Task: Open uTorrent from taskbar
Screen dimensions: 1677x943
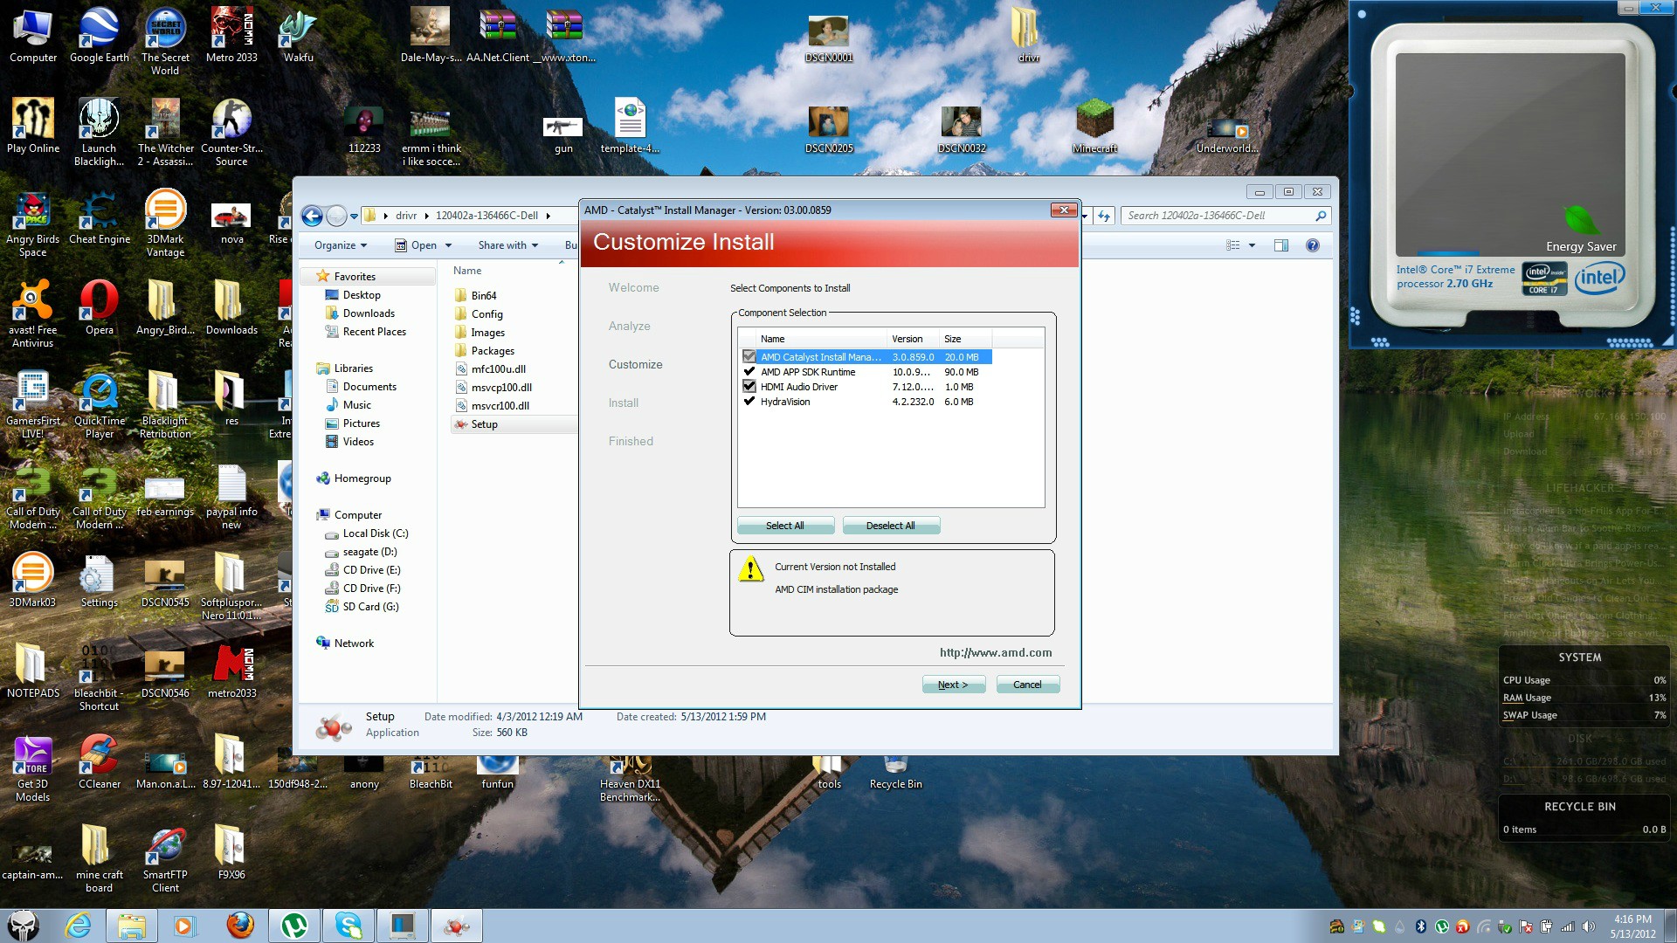Action: [294, 926]
